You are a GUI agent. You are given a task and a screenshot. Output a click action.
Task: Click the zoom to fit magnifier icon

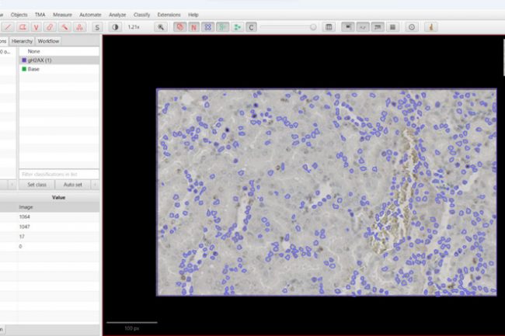[162, 27]
